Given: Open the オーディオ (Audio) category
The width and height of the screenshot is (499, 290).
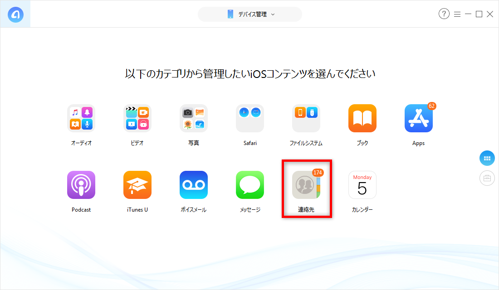Looking at the screenshot, I should point(81,118).
